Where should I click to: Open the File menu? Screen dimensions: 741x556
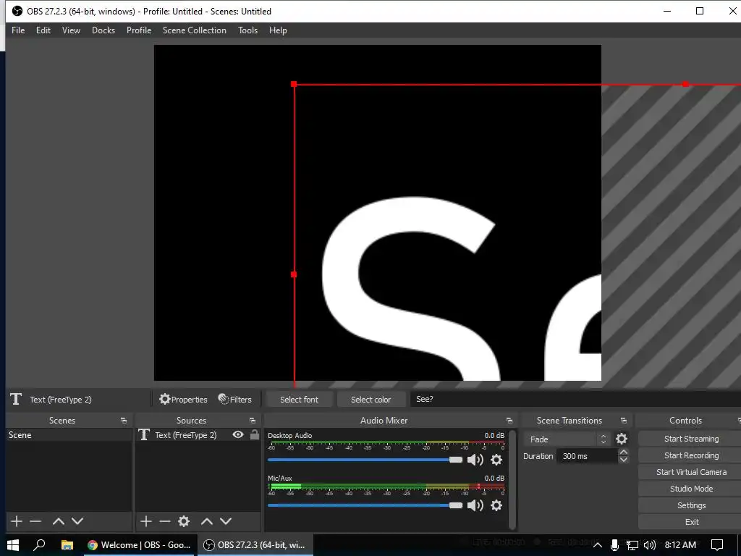[x=18, y=30]
